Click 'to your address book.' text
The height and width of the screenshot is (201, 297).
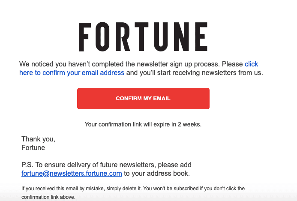[x=157, y=174]
